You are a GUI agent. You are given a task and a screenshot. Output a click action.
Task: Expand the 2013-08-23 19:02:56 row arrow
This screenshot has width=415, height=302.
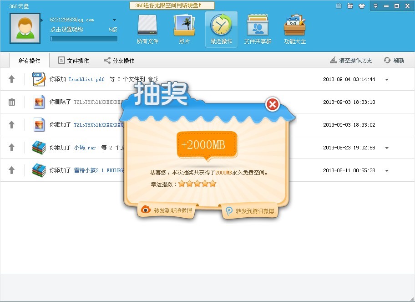tap(387, 148)
